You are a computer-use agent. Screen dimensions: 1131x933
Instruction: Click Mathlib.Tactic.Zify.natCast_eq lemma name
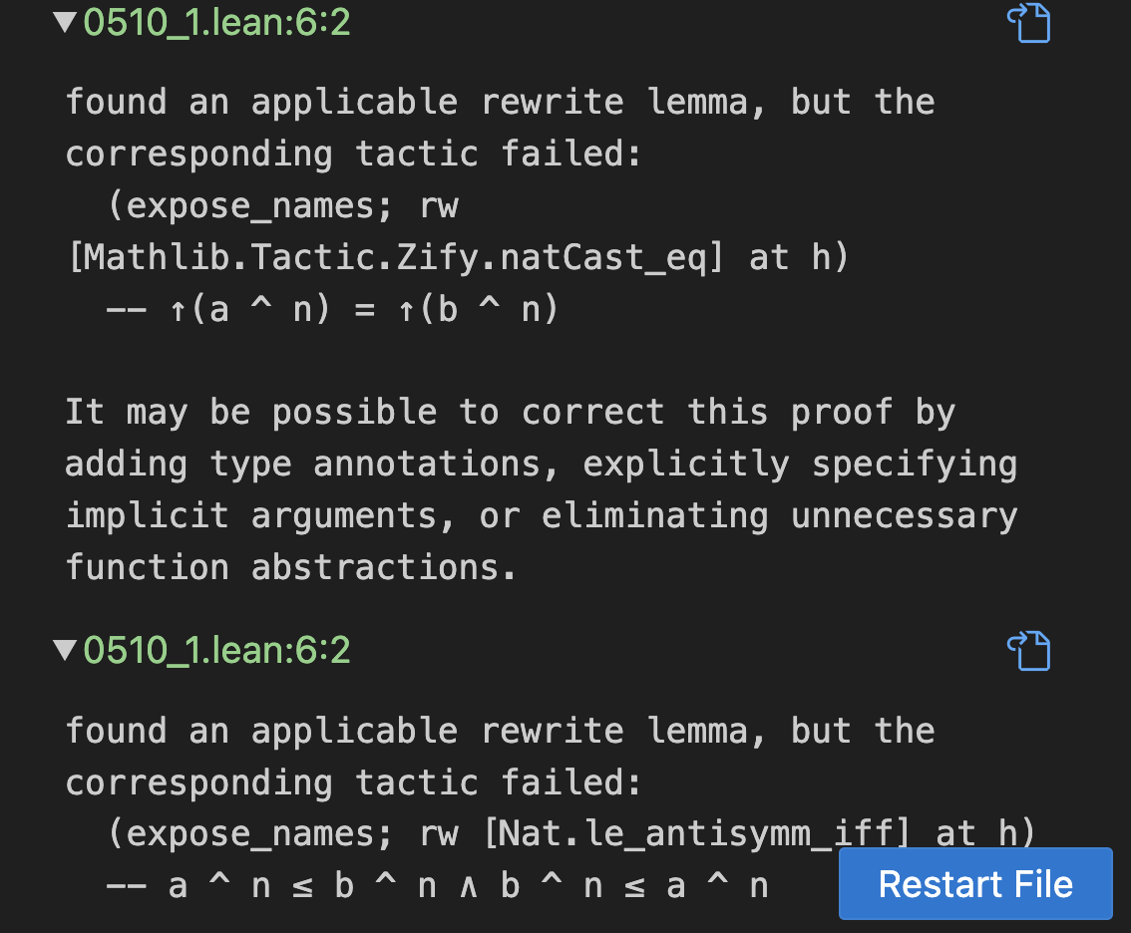(x=399, y=257)
